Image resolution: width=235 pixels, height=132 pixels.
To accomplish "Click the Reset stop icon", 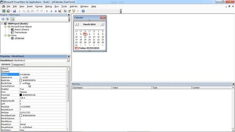I will pyautogui.click(x=55, y=11).
